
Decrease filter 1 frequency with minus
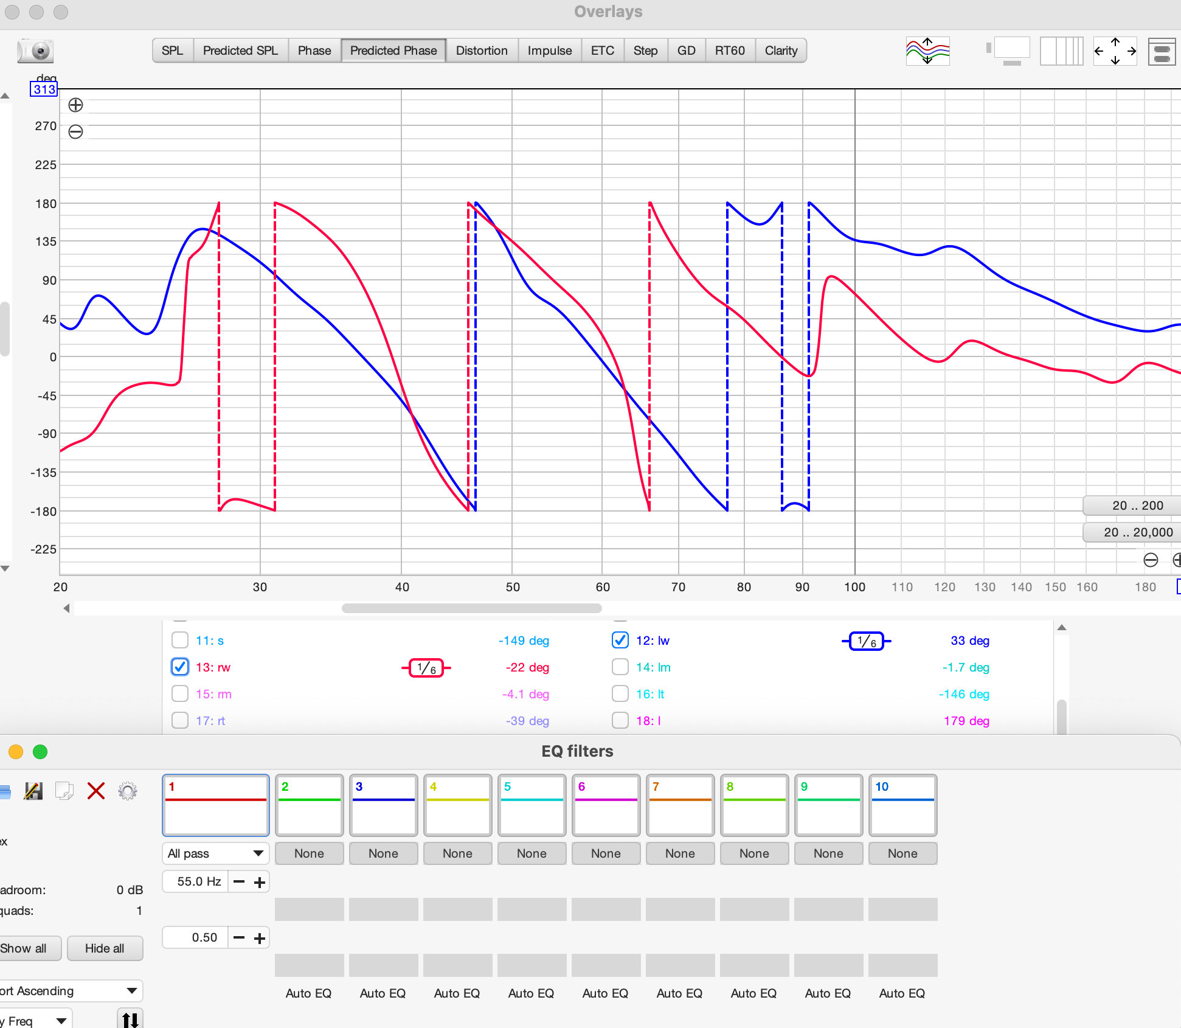pyautogui.click(x=239, y=882)
